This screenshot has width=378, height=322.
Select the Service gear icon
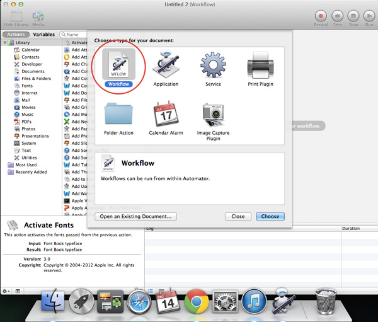213,65
